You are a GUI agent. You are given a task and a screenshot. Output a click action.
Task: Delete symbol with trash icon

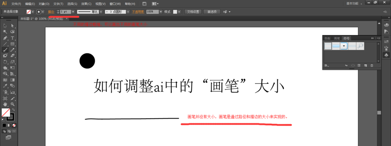[372, 65]
